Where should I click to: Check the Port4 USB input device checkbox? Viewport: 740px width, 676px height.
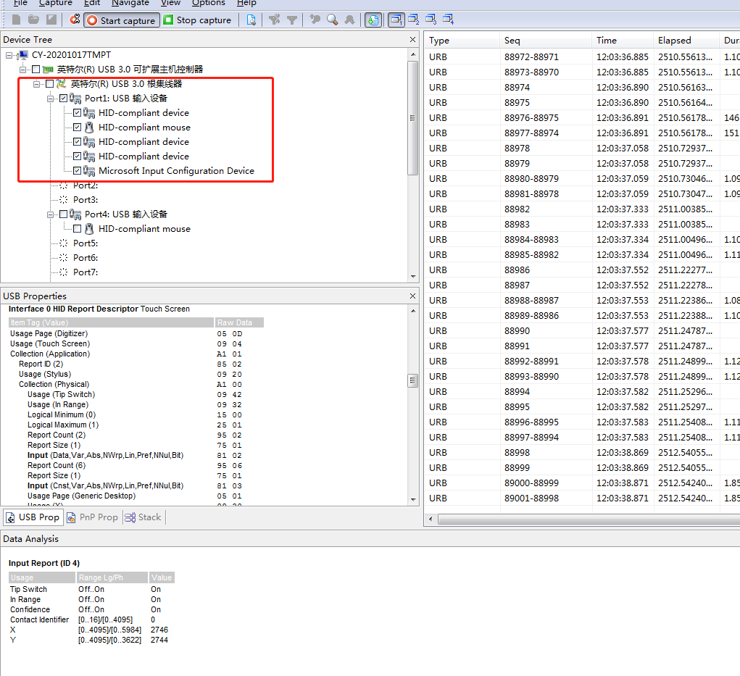pyautogui.click(x=62, y=214)
